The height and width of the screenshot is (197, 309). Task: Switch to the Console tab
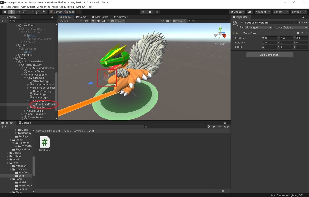click(x=25, y=123)
